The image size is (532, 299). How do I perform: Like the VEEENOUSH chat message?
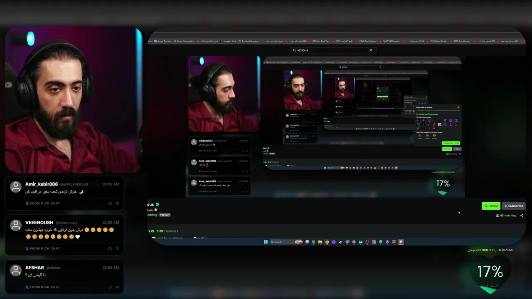(x=117, y=249)
